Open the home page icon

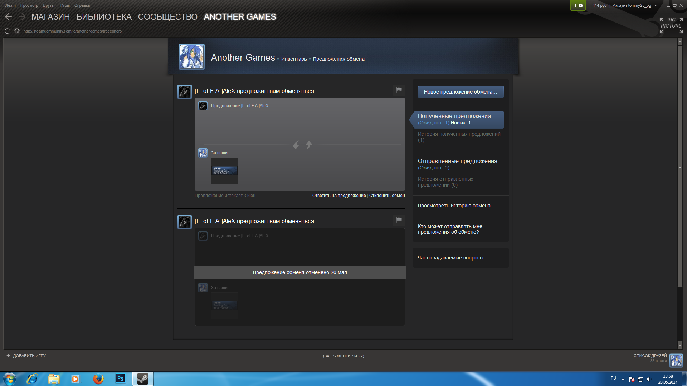17,31
